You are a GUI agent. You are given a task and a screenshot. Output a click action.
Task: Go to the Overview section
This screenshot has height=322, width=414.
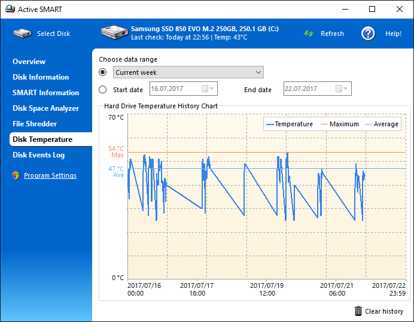29,62
